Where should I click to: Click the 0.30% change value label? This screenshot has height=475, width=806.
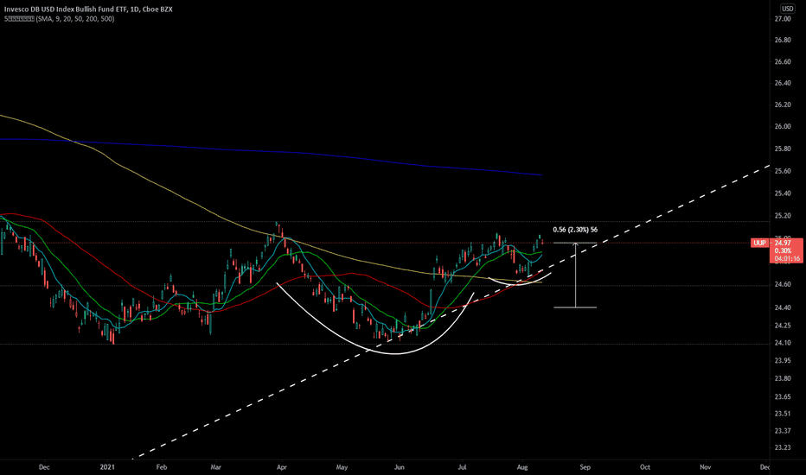pos(783,250)
